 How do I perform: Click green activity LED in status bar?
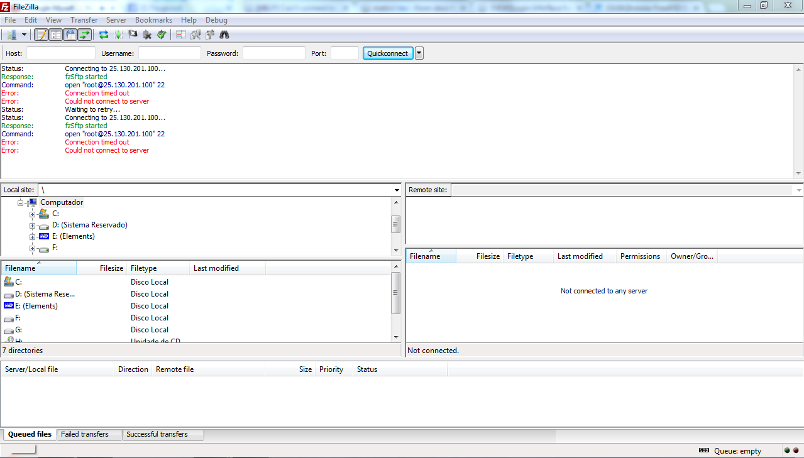coord(786,450)
